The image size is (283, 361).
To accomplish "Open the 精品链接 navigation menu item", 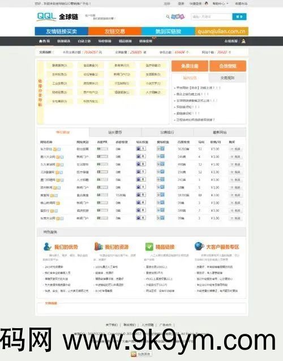I will pos(125,41).
